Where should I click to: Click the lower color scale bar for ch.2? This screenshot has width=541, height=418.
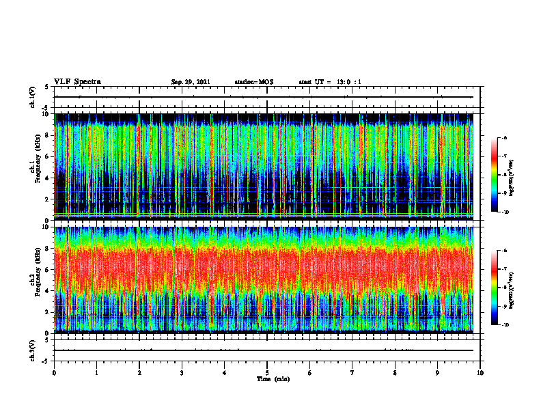494,288
